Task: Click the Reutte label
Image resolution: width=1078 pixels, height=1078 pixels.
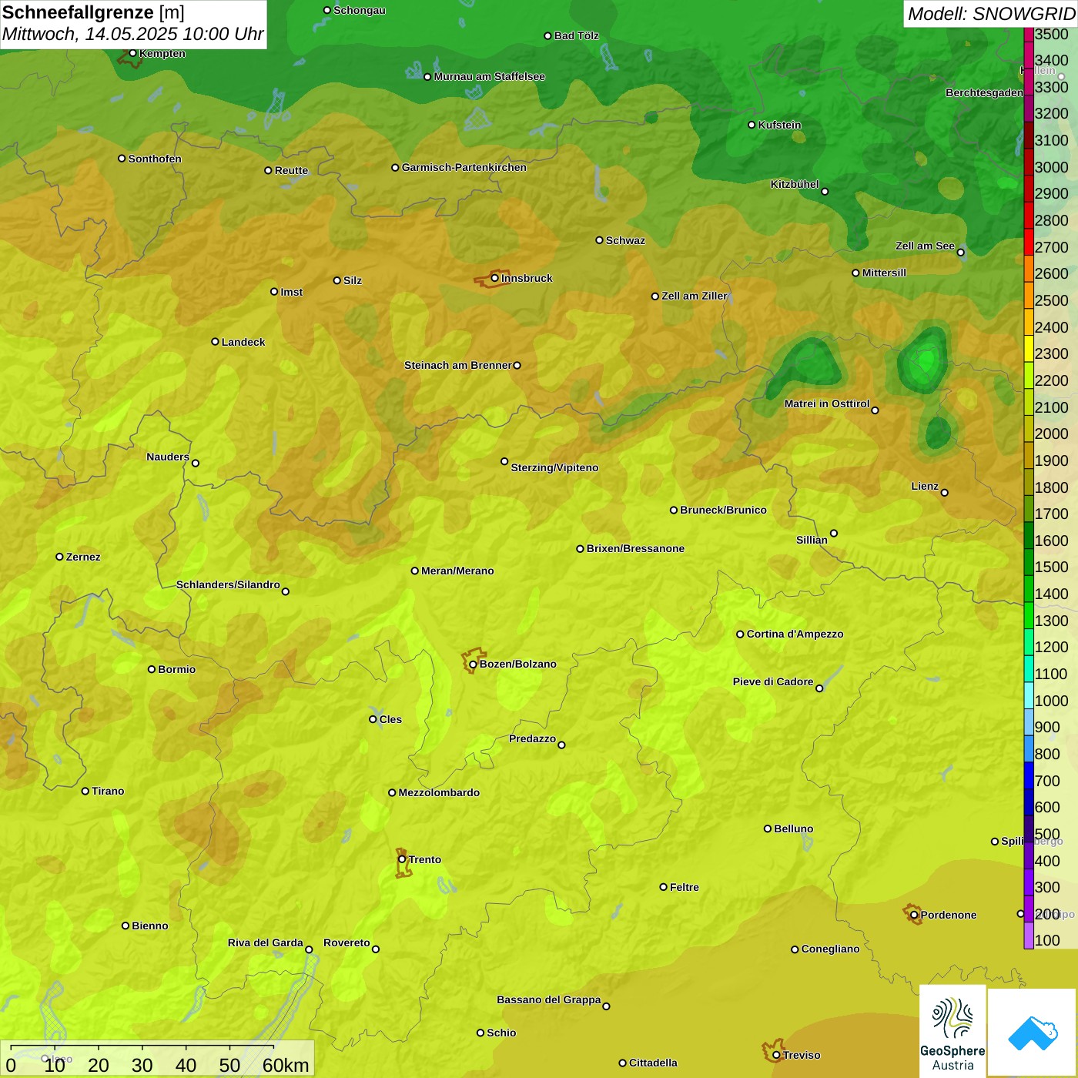Action: (x=291, y=170)
